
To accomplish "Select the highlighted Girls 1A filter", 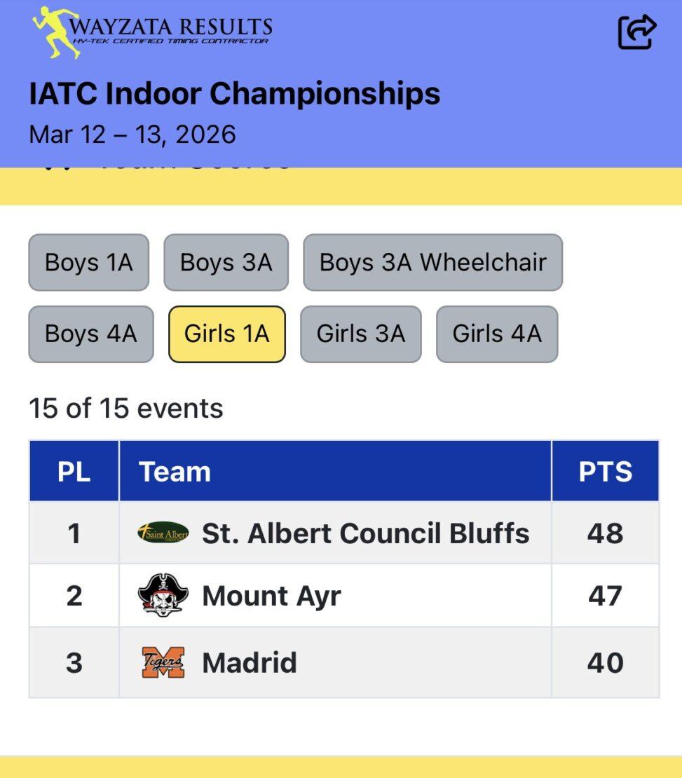I will coord(226,334).
